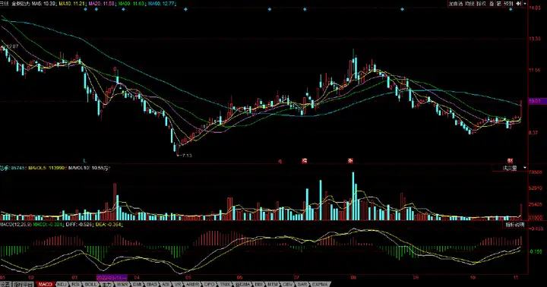Viewport: 547px width, 287px height.
Task: Click the 画 drawing tools button
Action: 499,4
